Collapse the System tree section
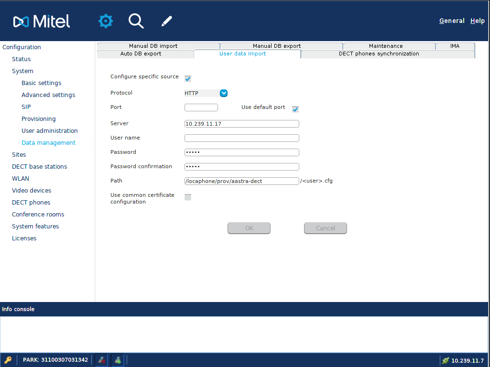 (x=22, y=71)
